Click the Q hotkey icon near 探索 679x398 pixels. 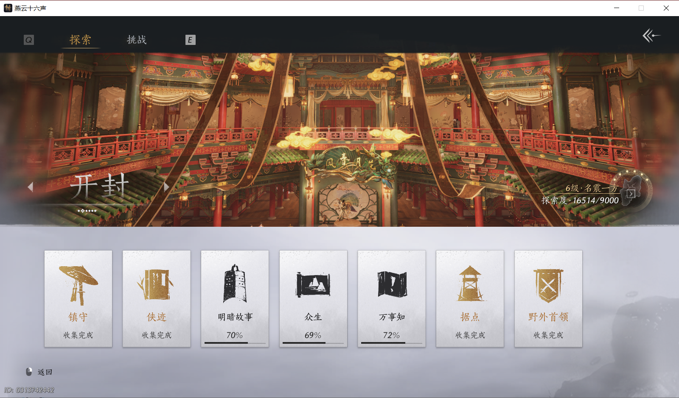point(28,39)
